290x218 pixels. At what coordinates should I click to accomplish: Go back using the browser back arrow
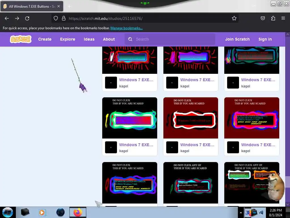click(x=7, y=18)
